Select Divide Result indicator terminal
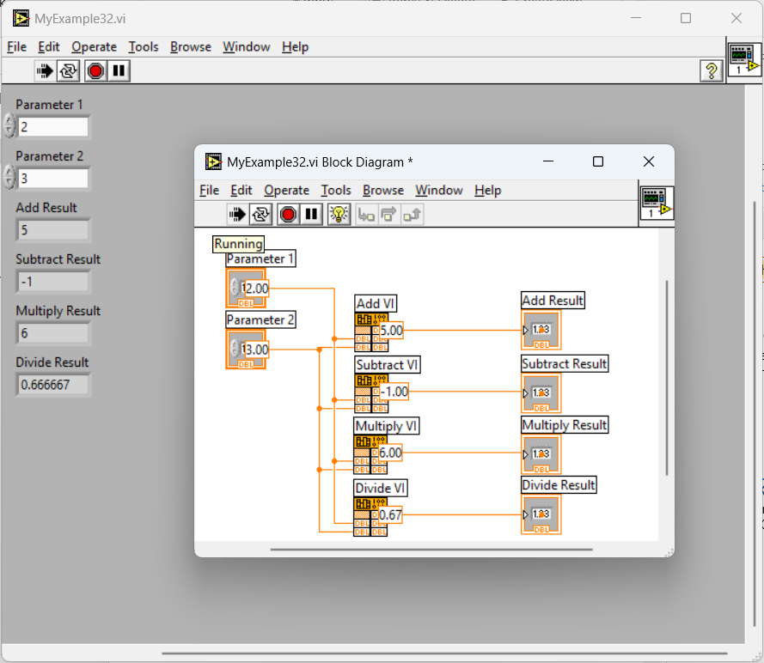764x663 pixels. click(541, 514)
